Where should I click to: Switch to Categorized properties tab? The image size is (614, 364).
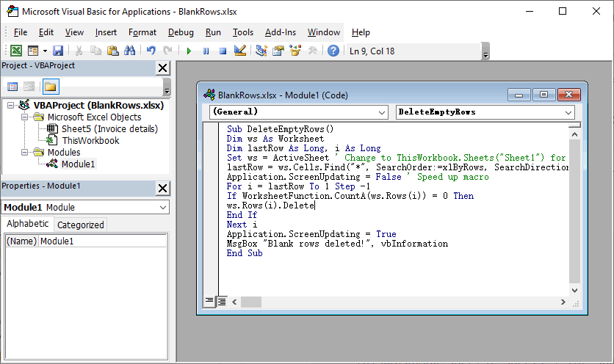coord(81,225)
